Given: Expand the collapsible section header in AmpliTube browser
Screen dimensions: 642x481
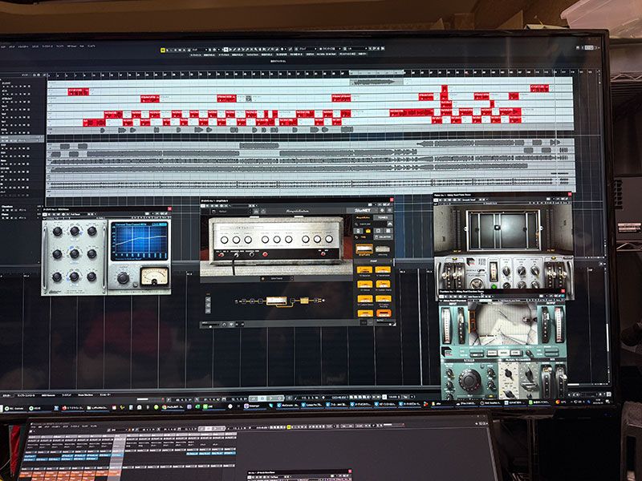Looking at the screenshot, I should pos(373,261).
